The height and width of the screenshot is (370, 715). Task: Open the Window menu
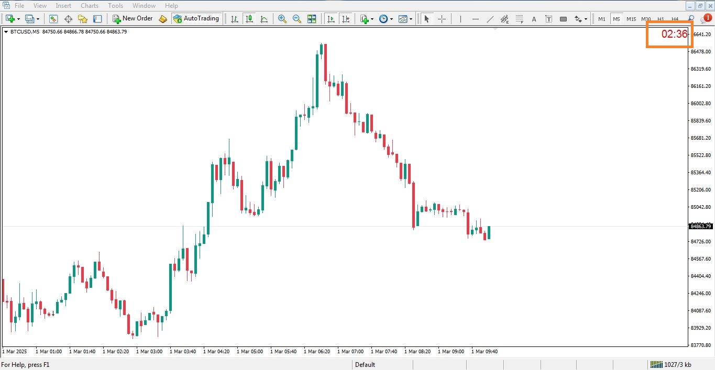(144, 6)
